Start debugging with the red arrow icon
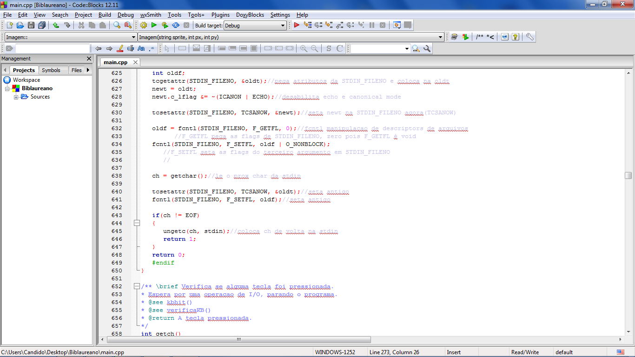635x357 pixels. point(297,25)
